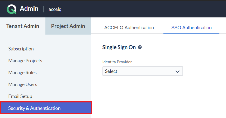
Task: Open Email Setup settings
Action: (x=20, y=96)
